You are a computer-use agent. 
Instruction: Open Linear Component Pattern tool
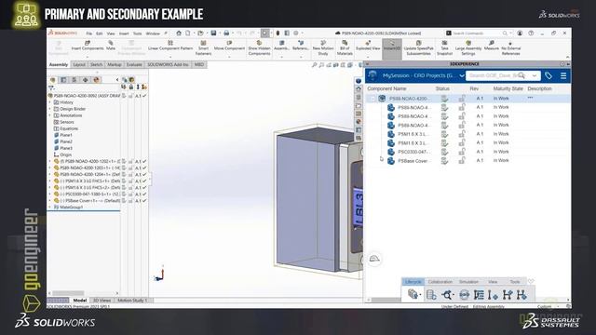point(170,46)
